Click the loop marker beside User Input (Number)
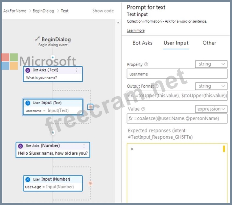Image resolution: width=232 pixels, height=205 pixels. point(90,183)
